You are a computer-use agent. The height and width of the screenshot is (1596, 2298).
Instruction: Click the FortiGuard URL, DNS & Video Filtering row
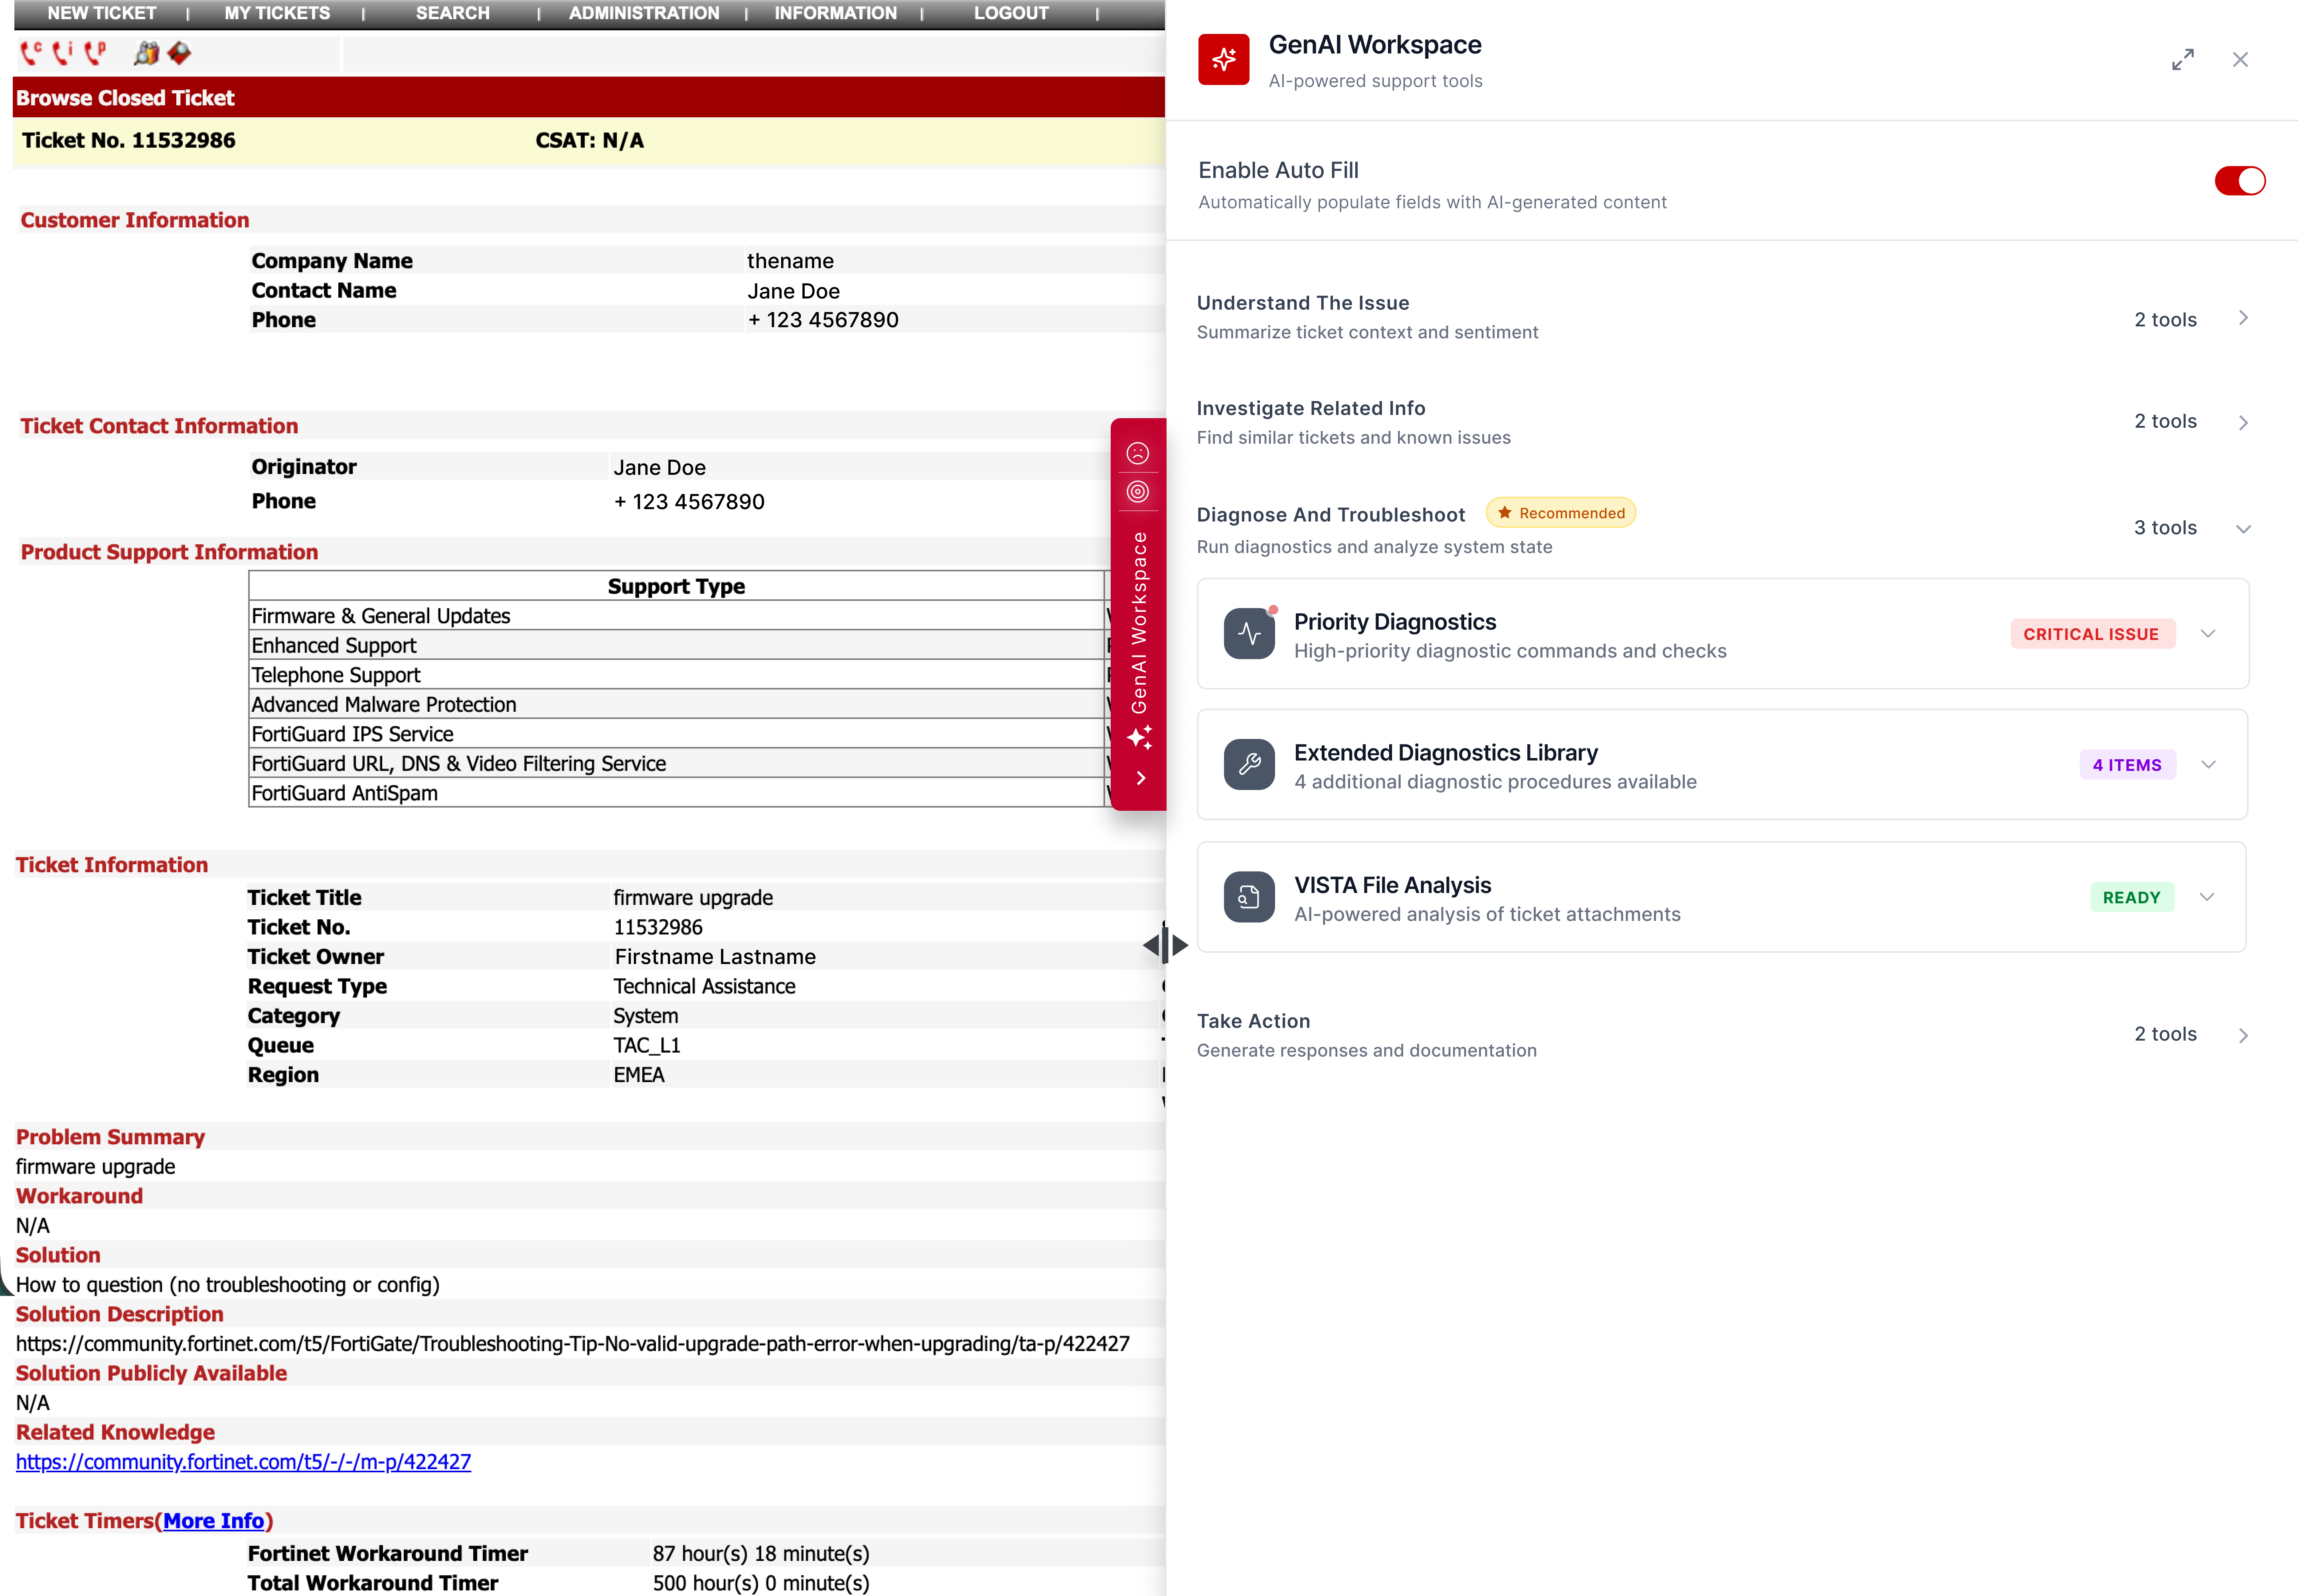tap(676, 763)
